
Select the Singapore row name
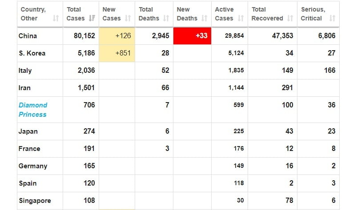(35, 201)
